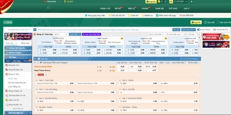This screenshot has height=115, width=231.
Task: Toggle the Cược Nhanh switch
Action: click(x=199, y=30)
